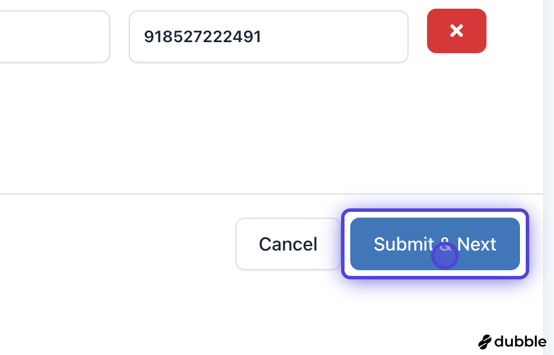Cancel the form using the white button

coord(288,244)
